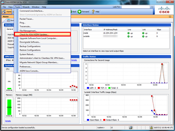This screenshot has width=175, height=131.
Task: Open the File menu
Action: pyautogui.click(x=4, y=7)
